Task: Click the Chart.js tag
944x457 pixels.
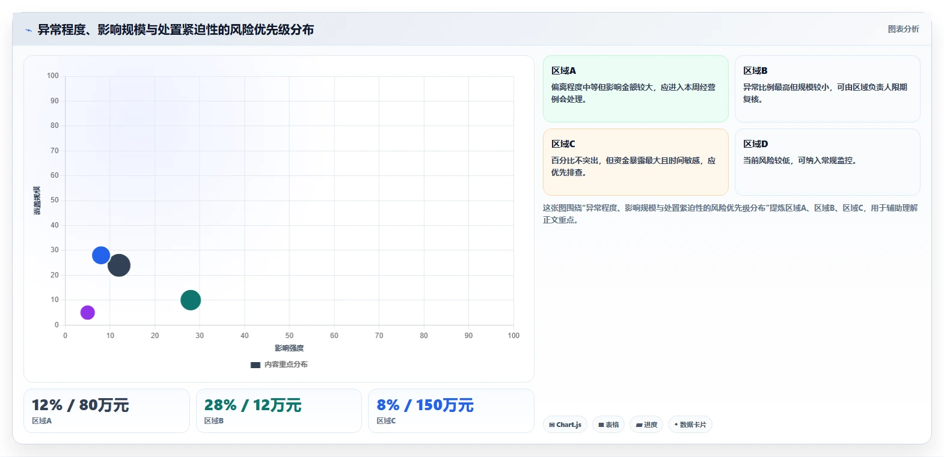Action: (x=565, y=425)
